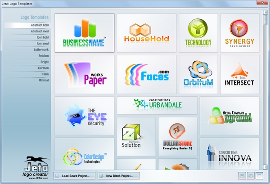Image resolution: width=270 pixels, height=184 pixels.
Task: Select the green TECHNOLOGY logo template
Action: point(198,33)
